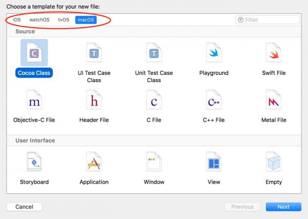Choose the UI Test Case Class template
Image resolution: width=308 pixels, height=219 pixels.
94,53
